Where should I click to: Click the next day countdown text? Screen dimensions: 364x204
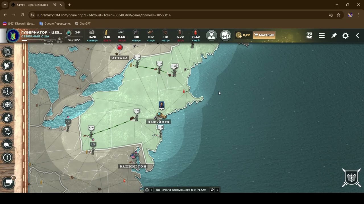coord(181,190)
